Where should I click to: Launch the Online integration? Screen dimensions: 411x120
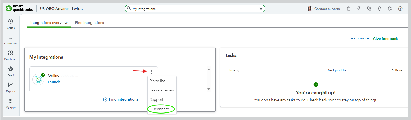[54, 82]
